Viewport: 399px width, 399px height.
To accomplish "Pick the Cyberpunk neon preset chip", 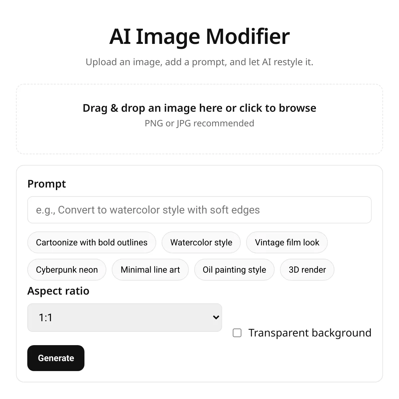I will [x=67, y=270].
